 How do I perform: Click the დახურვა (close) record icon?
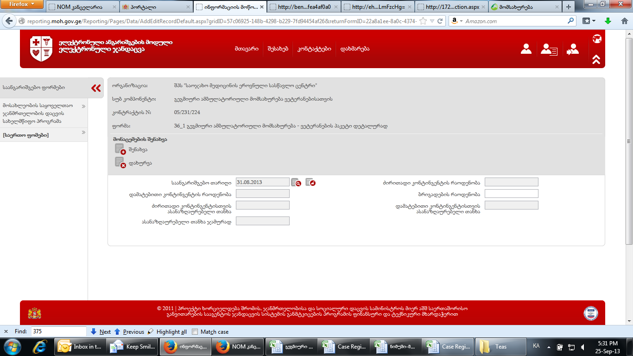tap(120, 163)
